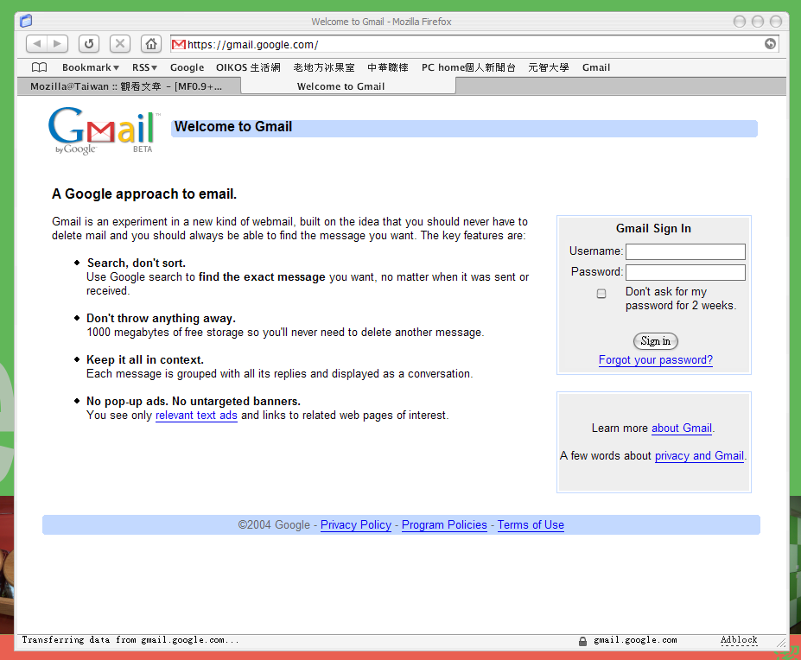
Task: Open the RSS dropdown in bookmarks bar
Action: pos(144,67)
